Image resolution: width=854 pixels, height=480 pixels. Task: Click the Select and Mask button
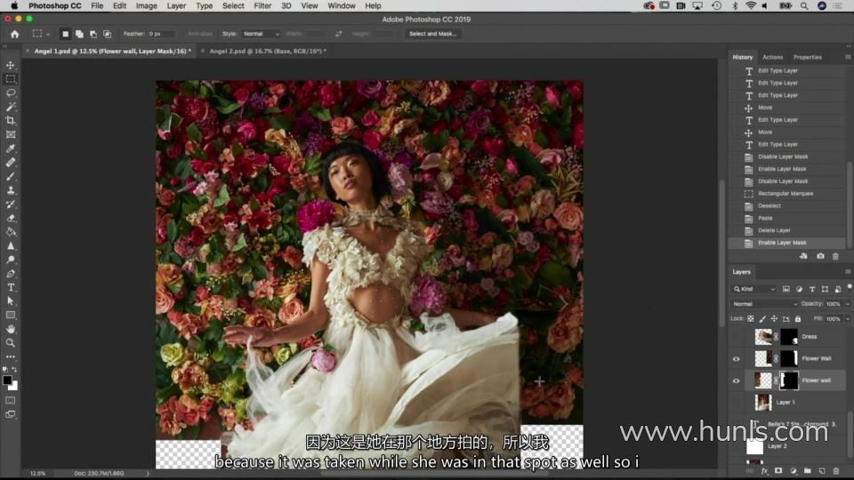pos(432,34)
